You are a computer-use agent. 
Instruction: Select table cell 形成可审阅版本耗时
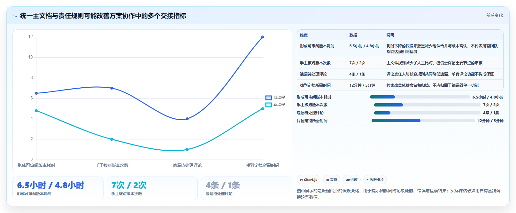317,46
